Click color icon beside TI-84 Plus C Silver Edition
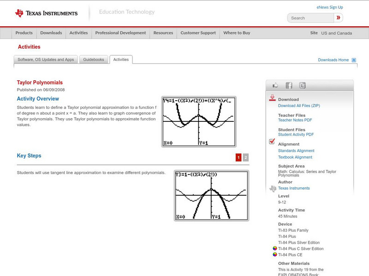Screen dimensions: 369x276 coord(274,248)
